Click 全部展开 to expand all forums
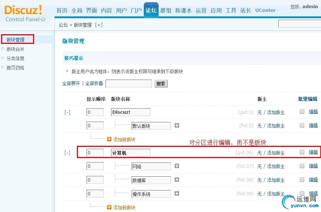The width and height of the screenshot is (321, 212). (71, 84)
